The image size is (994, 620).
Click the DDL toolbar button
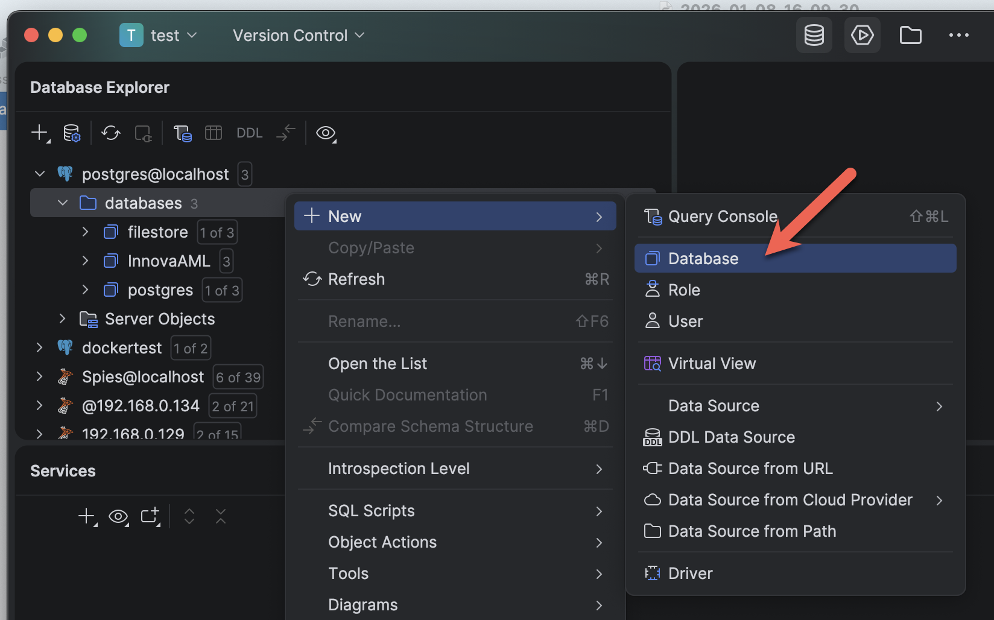pos(249,133)
